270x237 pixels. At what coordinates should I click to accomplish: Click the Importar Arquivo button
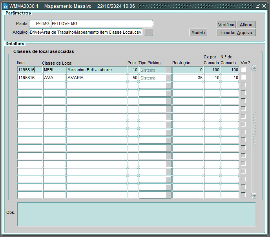pyautogui.click(x=236, y=33)
